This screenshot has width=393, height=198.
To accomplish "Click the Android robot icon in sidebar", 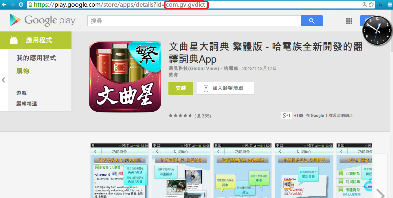I will (14, 40).
